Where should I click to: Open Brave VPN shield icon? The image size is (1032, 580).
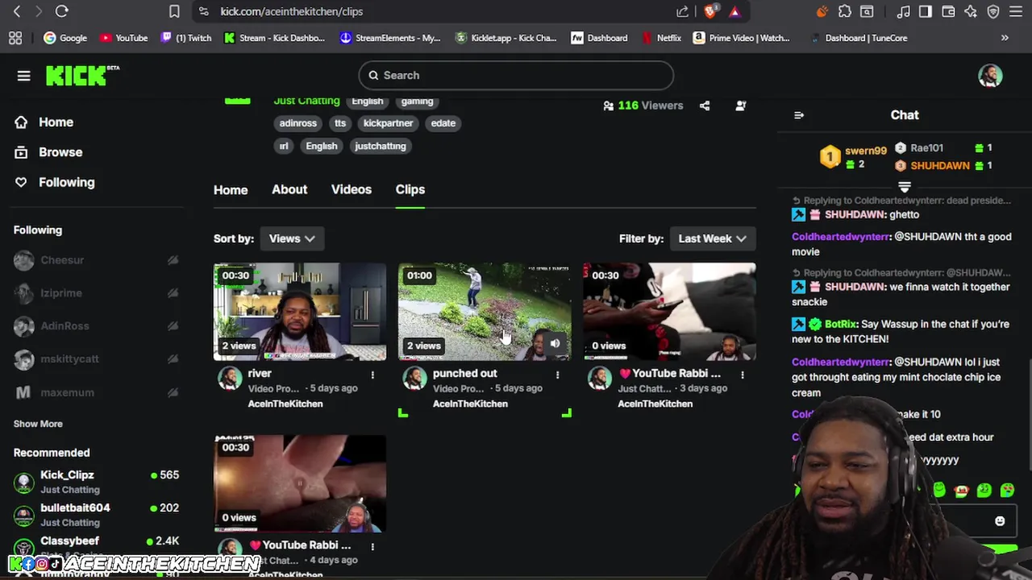993,11
